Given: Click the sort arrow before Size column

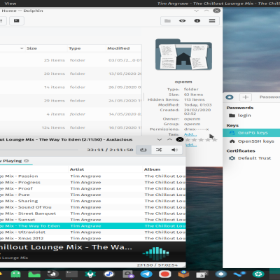Looking at the screenshot, I should point(22,48).
